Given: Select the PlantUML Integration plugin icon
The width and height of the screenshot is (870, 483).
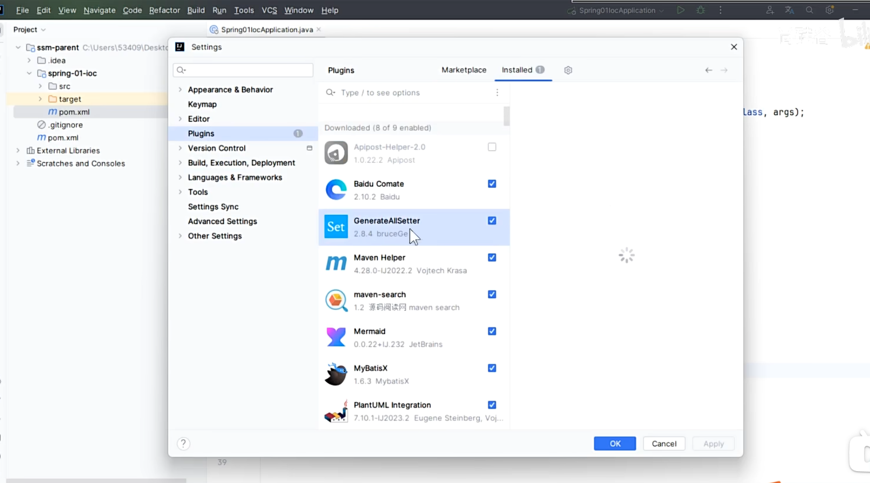Looking at the screenshot, I should 336,411.
